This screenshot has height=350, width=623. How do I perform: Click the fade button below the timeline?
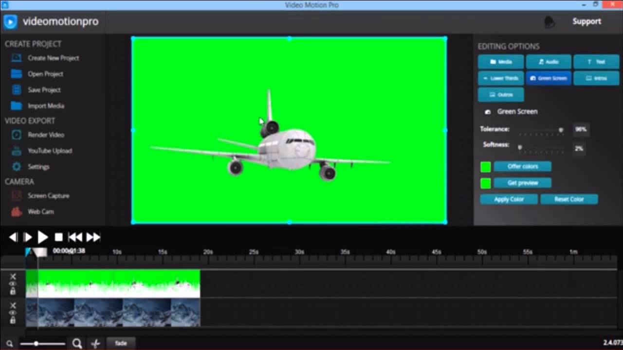point(121,343)
